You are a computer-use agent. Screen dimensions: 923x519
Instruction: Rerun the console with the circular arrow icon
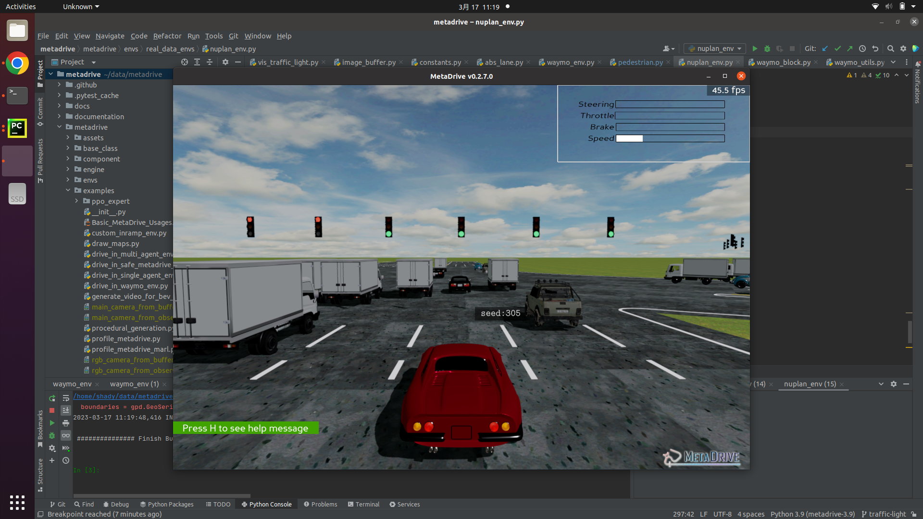[x=51, y=398]
